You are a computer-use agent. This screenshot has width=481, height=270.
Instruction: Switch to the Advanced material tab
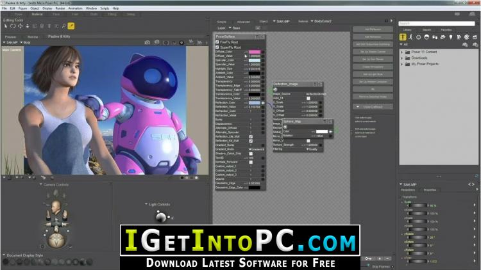[x=243, y=21]
